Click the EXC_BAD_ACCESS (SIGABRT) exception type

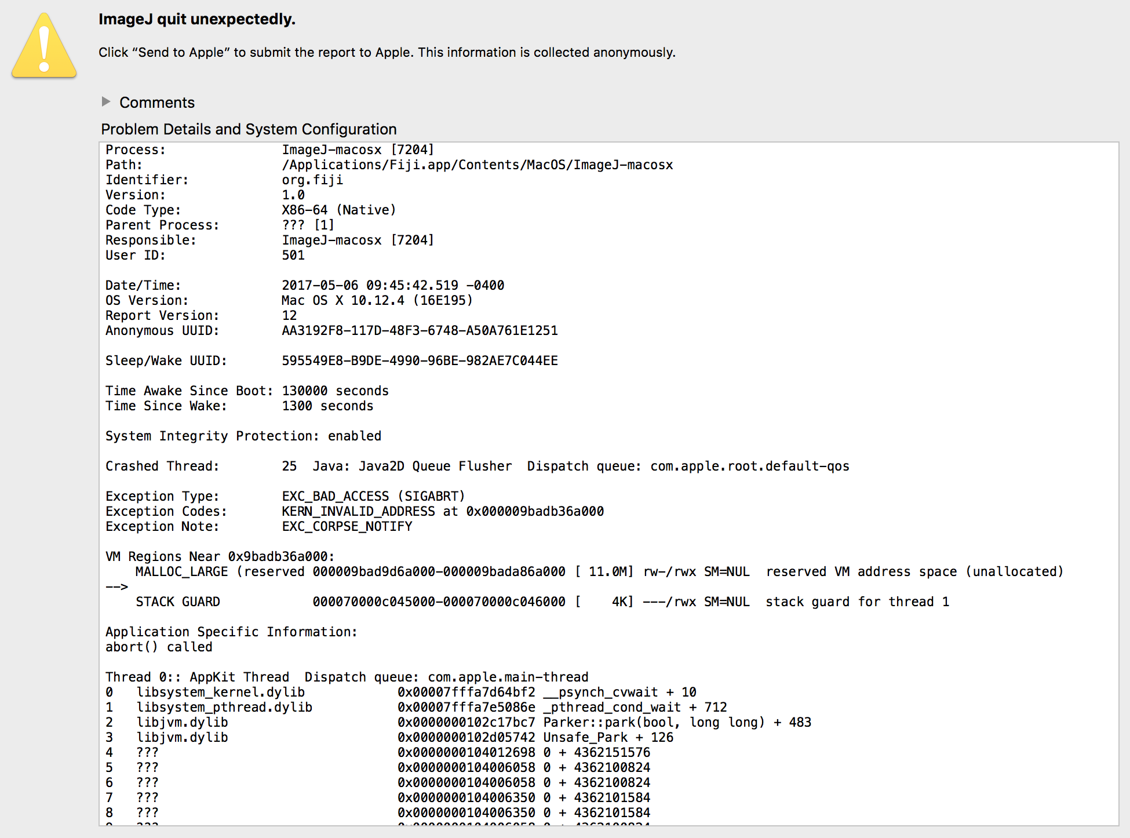coord(373,497)
